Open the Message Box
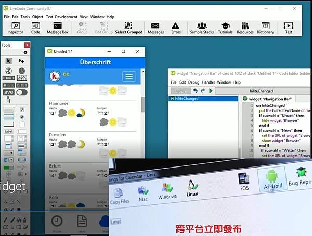The width and height of the screenshot is (312, 236). tap(58, 28)
